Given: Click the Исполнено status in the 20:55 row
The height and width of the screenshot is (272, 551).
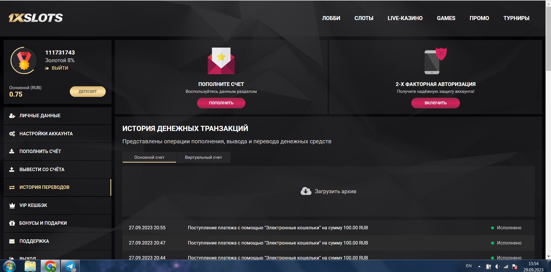Looking at the screenshot, I should (x=509, y=228).
